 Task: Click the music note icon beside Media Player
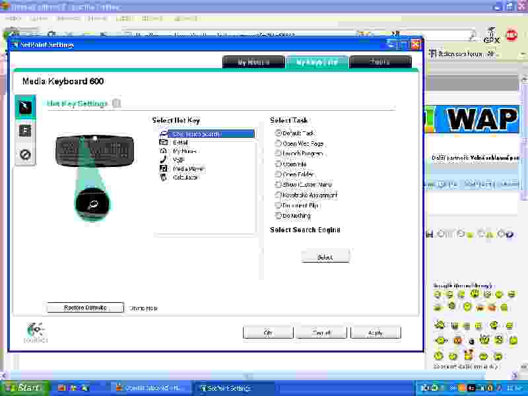[x=163, y=168]
